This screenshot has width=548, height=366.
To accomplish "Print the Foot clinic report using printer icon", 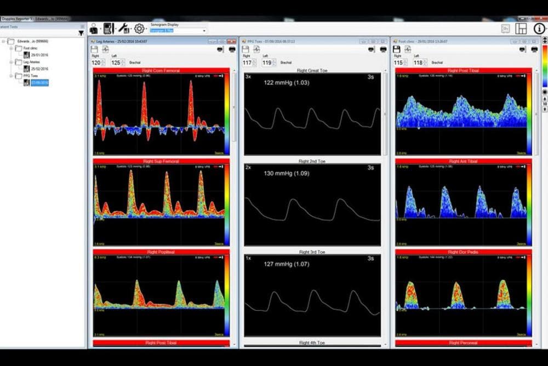I will [534, 49].
